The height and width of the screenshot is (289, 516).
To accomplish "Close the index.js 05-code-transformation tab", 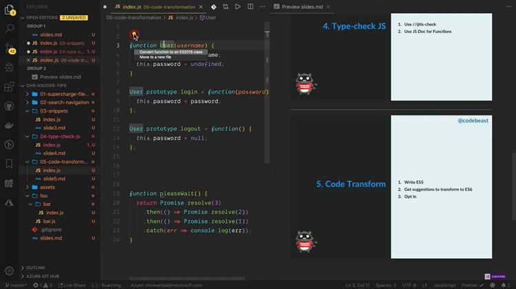I will pyautogui.click(x=201, y=7).
